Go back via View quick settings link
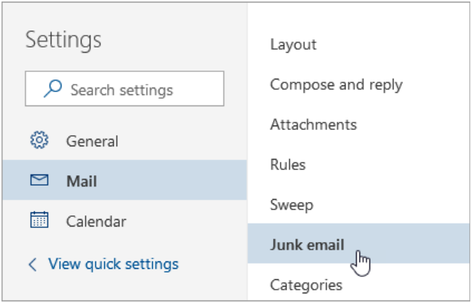The image size is (471, 303). [x=113, y=264]
